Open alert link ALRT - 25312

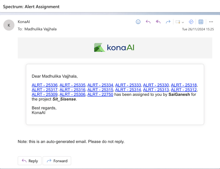[x=183, y=90]
